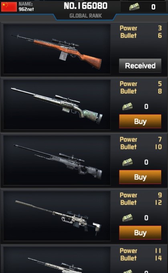Click the NO.166080 global rank number
This screenshot has height=273, width=168.
tap(85, 6)
